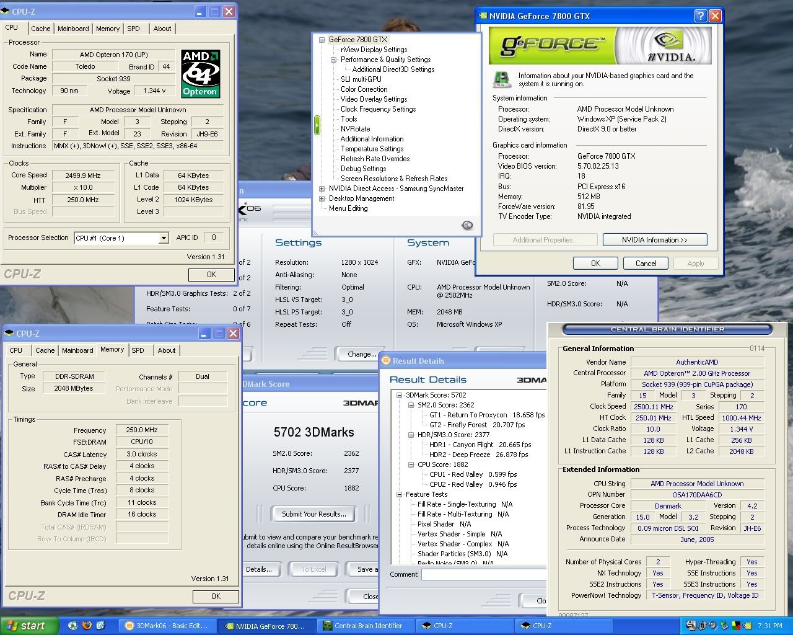Click the graphics card icon in NVIDIA dialog
The image size is (793, 635).
click(501, 79)
